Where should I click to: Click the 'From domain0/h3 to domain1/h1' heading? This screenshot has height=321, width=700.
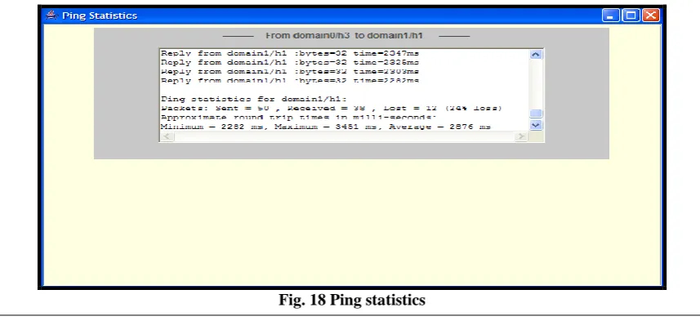pyautogui.click(x=344, y=36)
